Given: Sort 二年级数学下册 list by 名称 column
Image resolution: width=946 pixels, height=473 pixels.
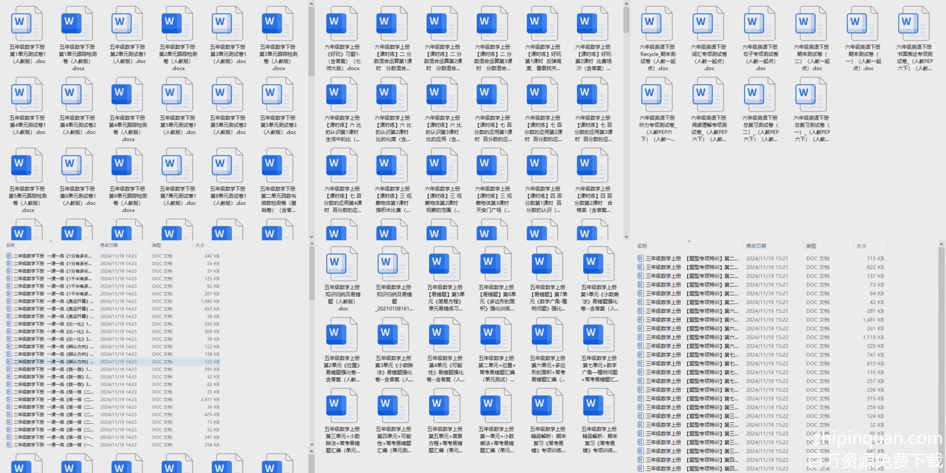Looking at the screenshot, I should (10, 245).
